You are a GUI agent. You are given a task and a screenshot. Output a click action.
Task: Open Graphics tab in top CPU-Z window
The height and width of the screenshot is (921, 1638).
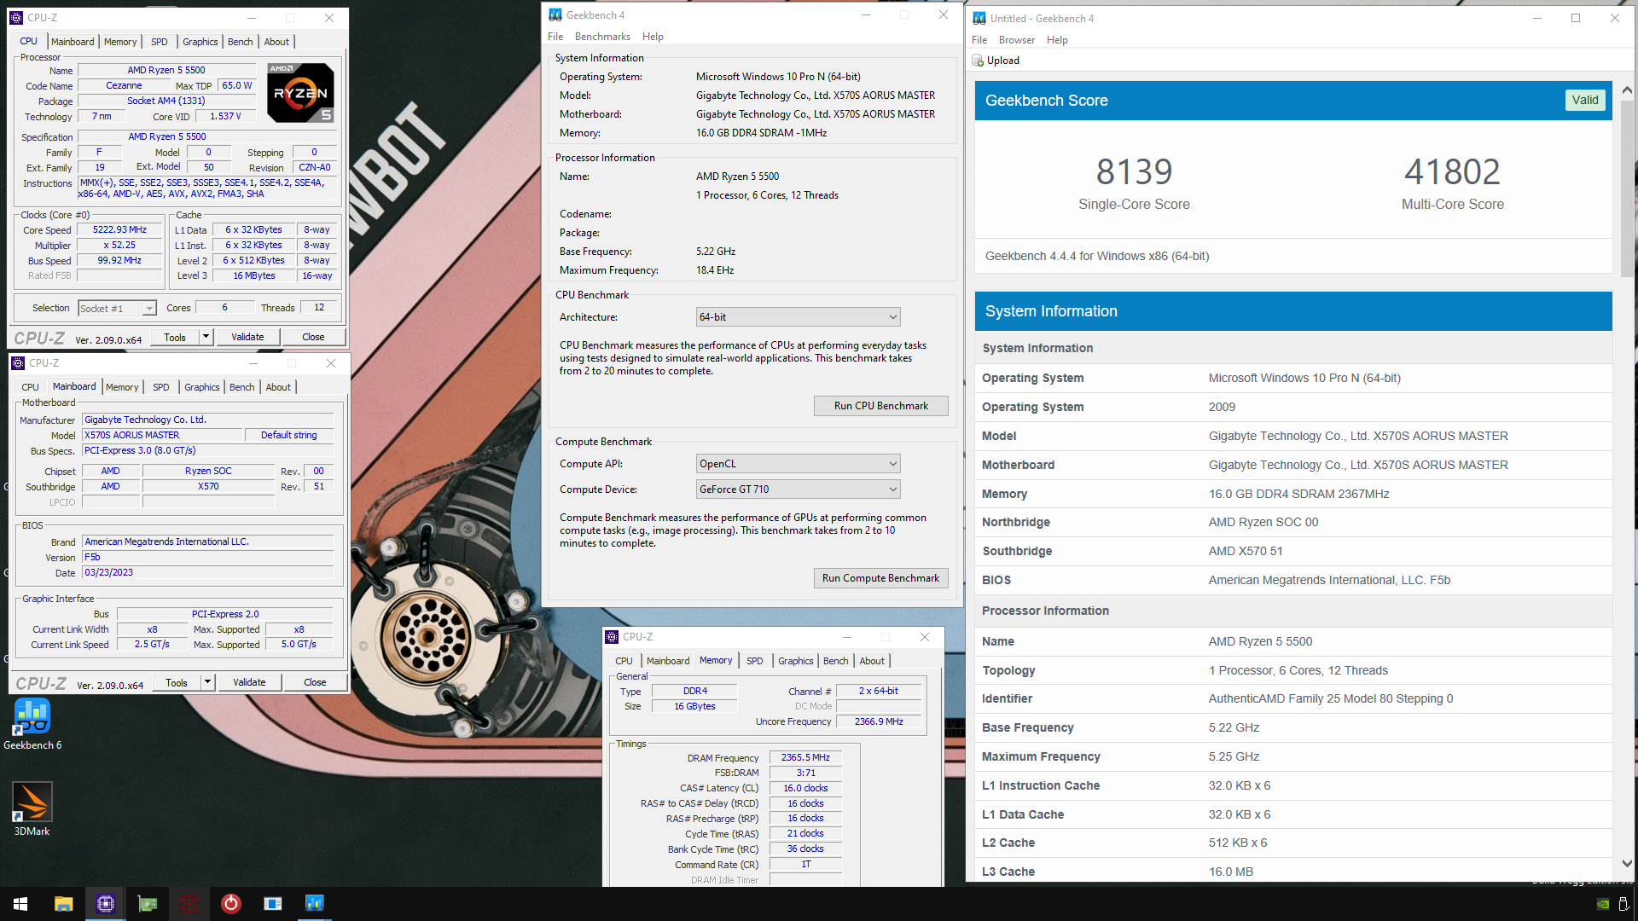point(200,42)
